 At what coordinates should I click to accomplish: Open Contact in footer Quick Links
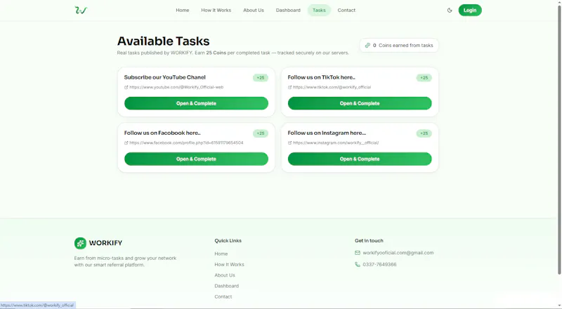pos(223,297)
